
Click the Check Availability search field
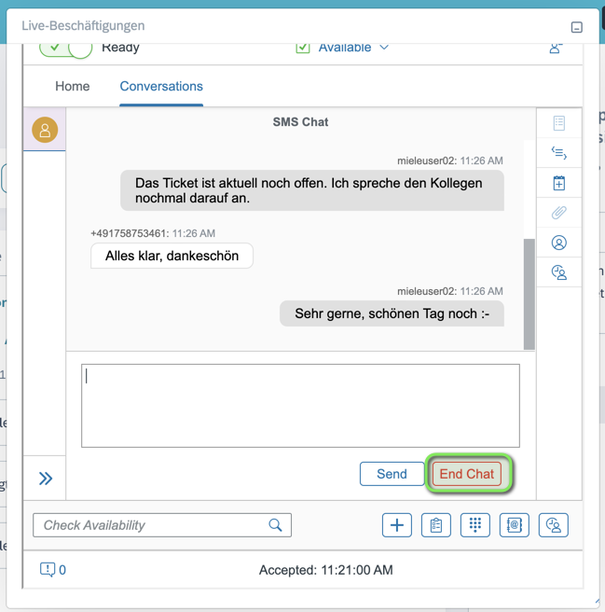pyautogui.click(x=154, y=525)
